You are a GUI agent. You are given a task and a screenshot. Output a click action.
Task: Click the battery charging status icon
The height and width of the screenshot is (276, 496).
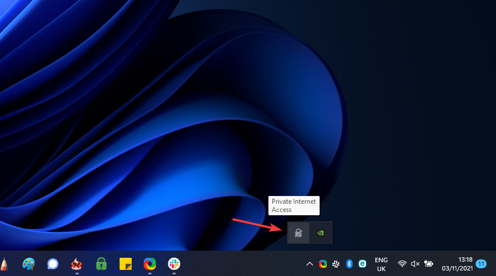coord(429,264)
